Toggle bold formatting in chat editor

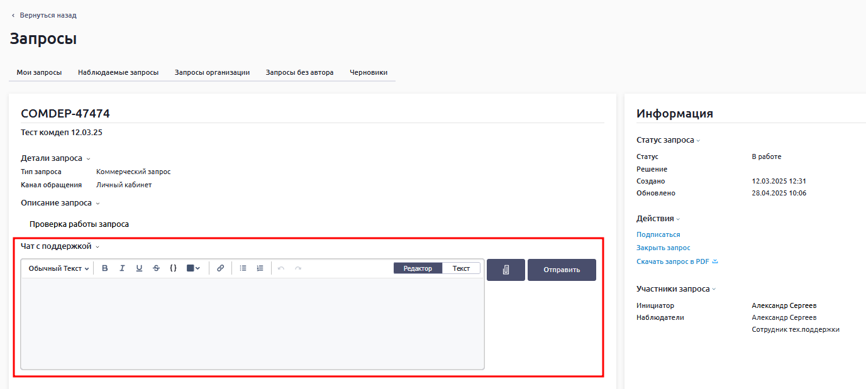click(x=105, y=268)
